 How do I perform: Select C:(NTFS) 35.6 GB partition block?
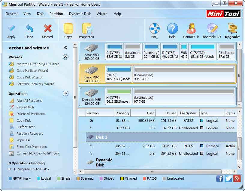[114, 51]
